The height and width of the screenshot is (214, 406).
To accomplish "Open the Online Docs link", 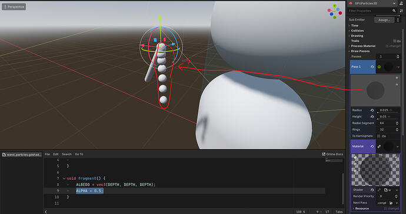I will tap(332, 154).
